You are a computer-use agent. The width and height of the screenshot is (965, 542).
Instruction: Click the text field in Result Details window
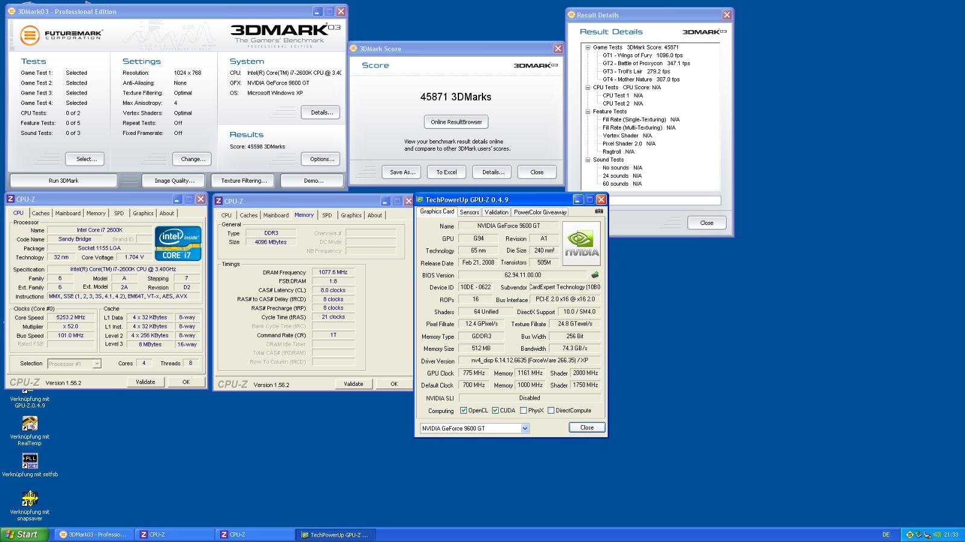pyautogui.click(x=664, y=200)
